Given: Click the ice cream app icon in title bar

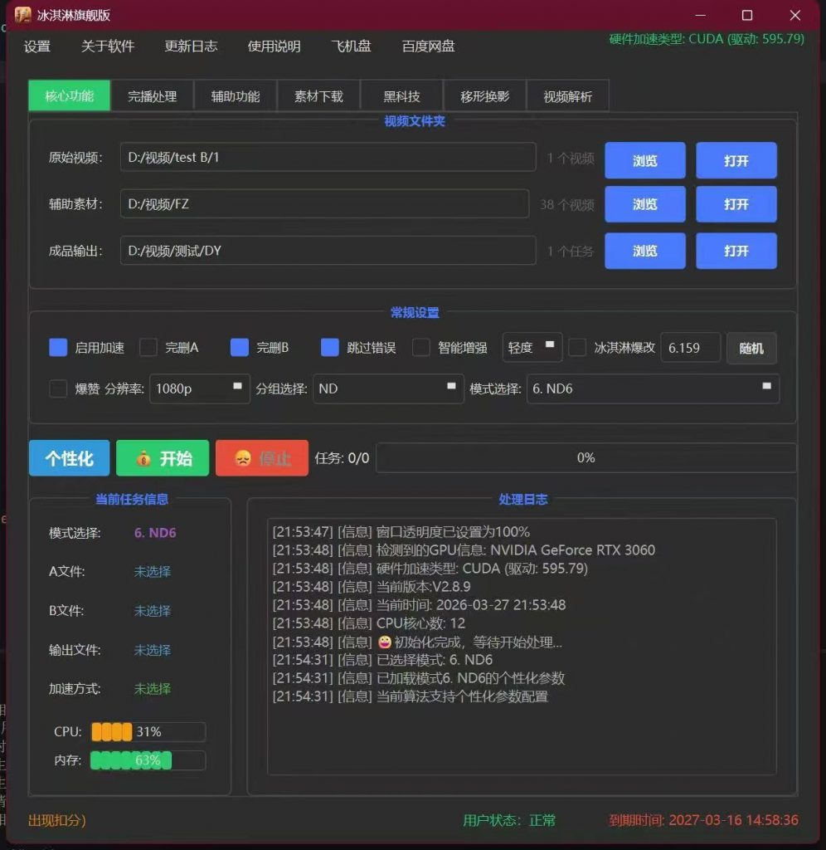Looking at the screenshot, I should click(x=23, y=15).
